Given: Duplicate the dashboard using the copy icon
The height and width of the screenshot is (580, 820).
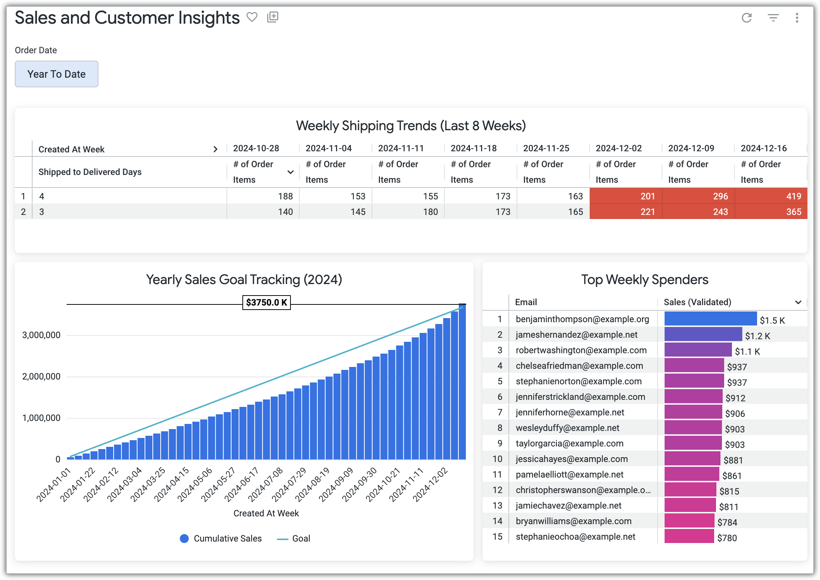Looking at the screenshot, I should [273, 17].
